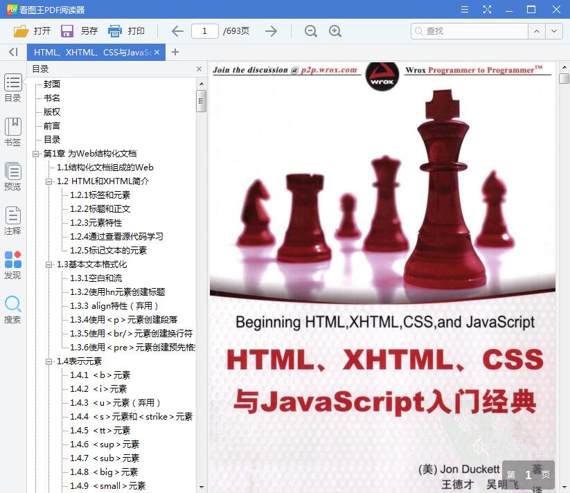Zoom in using the magnifier icon
The image size is (570, 493).
335,31
